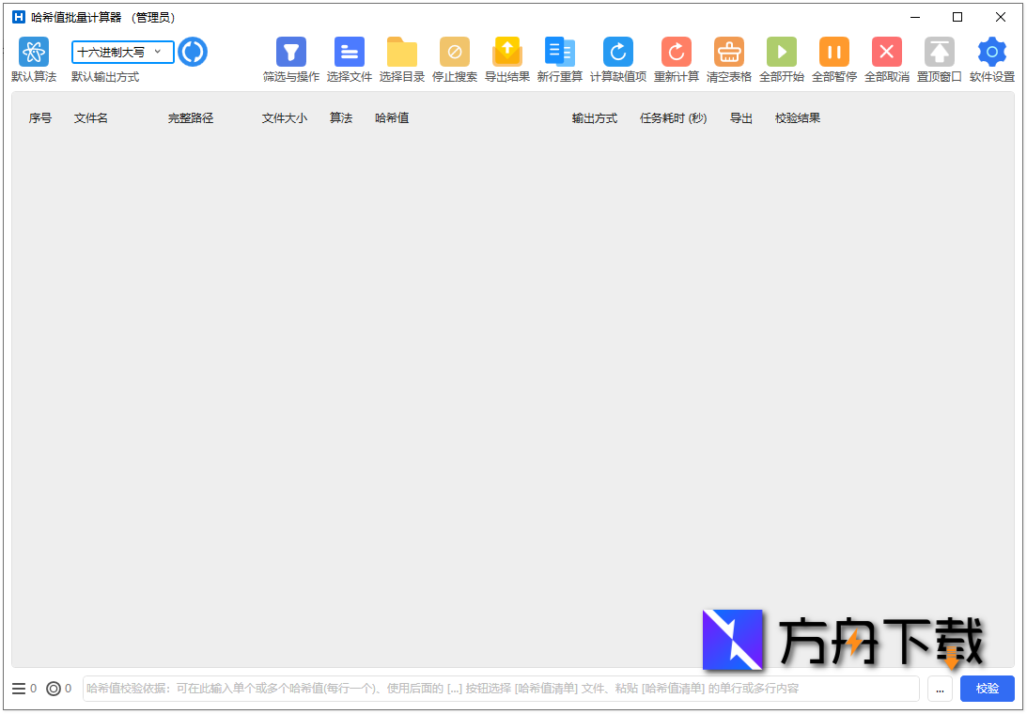Viewport: 1027px width, 714px height.
Task: Toggle 置顶窗口 always-on-top window pin
Action: click(939, 52)
